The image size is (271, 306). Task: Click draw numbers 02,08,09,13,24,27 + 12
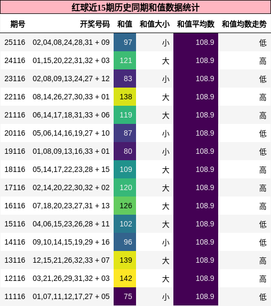(71, 79)
